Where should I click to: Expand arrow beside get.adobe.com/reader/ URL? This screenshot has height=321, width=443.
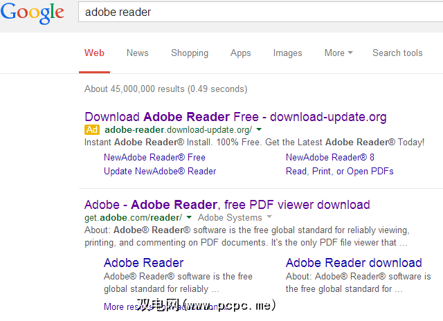(x=189, y=217)
